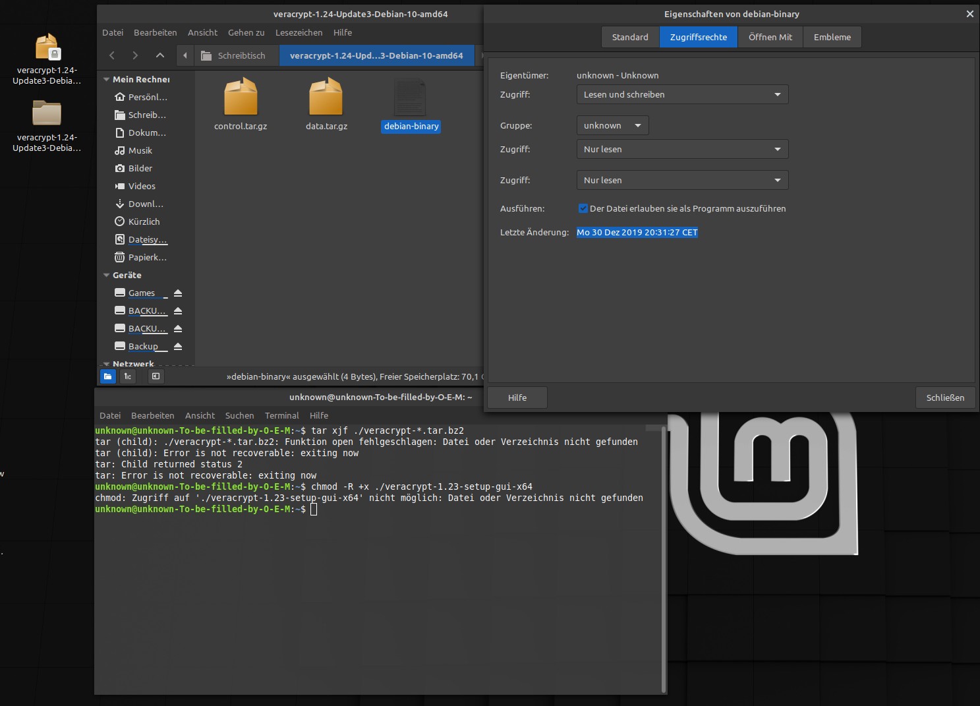Viewport: 980px width, 706px height.
Task: Click Hilfe button in properties dialog
Action: pyautogui.click(x=517, y=397)
